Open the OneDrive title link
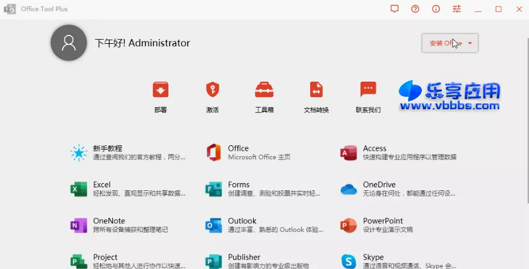 point(379,185)
